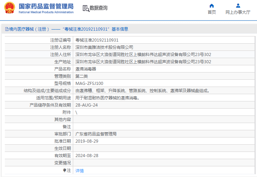The width and height of the screenshot is (257, 177).
Task: Click the National Medical Products Administration text
Action: (x=46, y=12)
